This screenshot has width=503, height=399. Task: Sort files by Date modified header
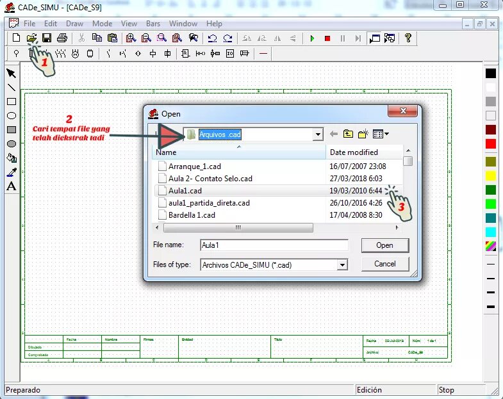(364, 152)
